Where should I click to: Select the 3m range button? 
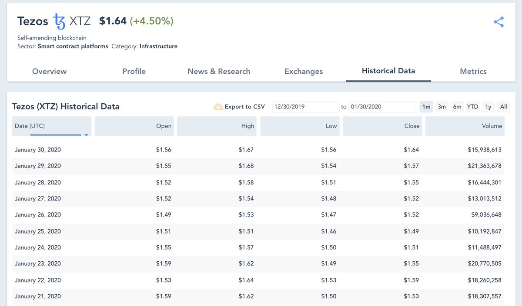pos(442,107)
